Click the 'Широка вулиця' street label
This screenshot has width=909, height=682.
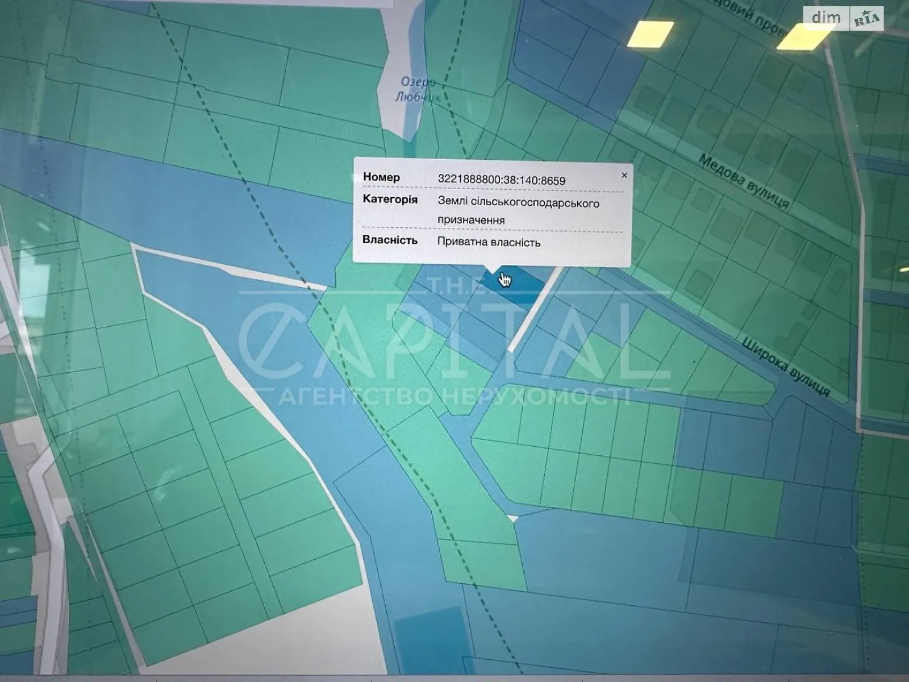point(787,367)
